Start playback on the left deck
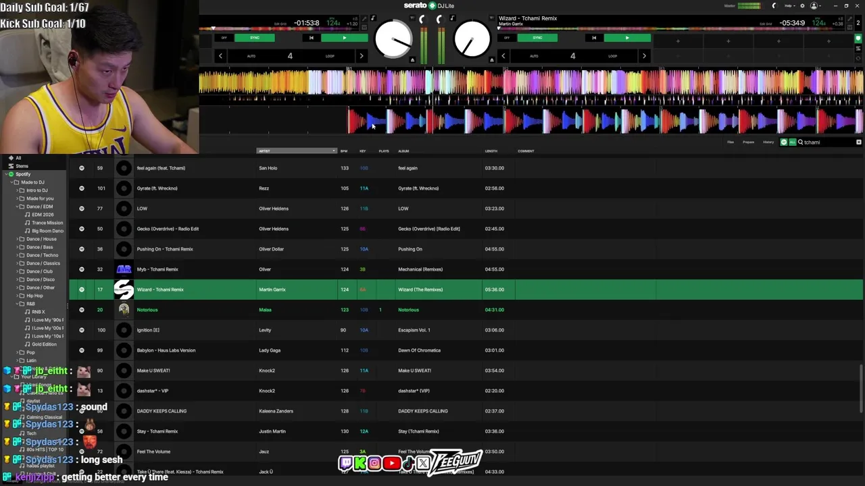The image size is (865, 486). coord(344,38)
